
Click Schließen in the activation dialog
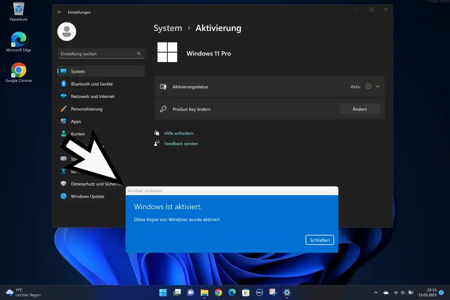pos(320,240)
